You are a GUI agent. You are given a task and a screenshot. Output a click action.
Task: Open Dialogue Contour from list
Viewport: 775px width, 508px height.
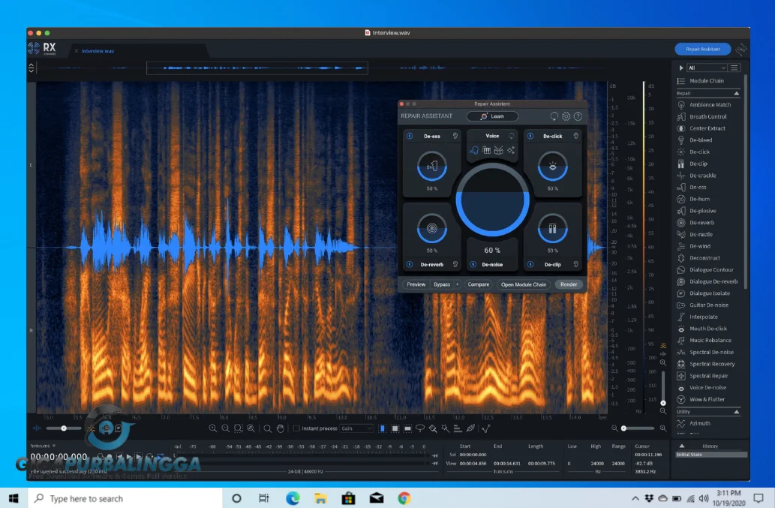[705, 270]
